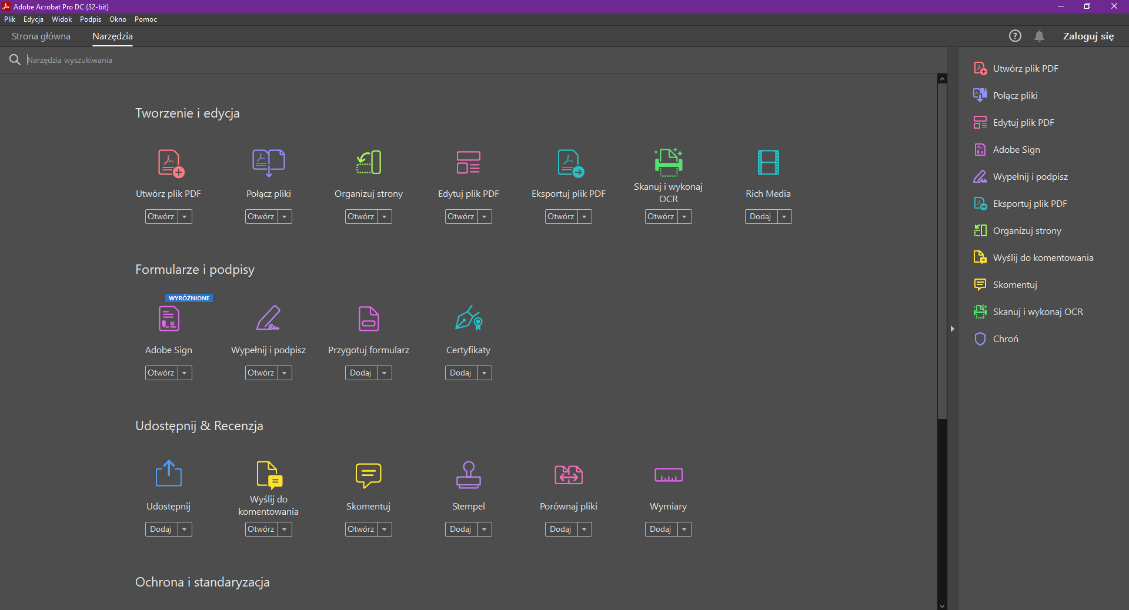Open the Widok menu

pos(62,19)
